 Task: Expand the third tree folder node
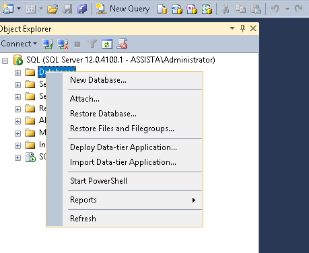pos(18,97)
